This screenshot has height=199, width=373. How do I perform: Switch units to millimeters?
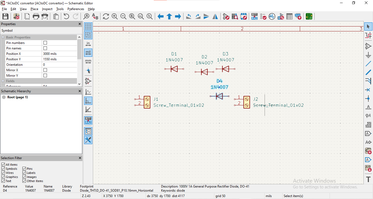pyautogui.click(x=88, y=61)
